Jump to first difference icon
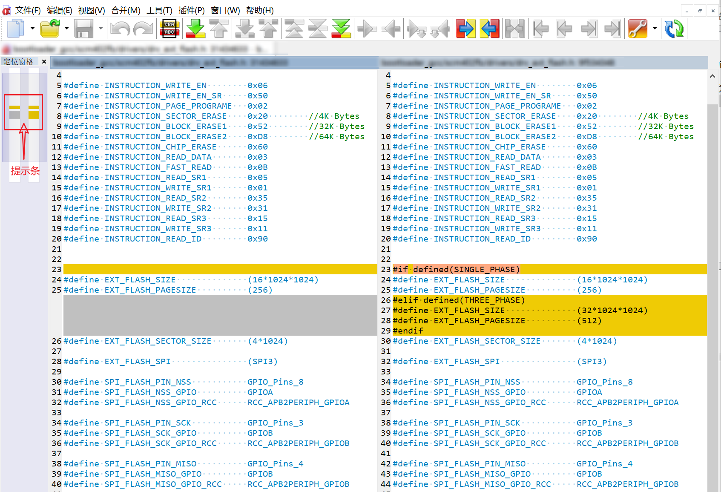 pos(294,29)
